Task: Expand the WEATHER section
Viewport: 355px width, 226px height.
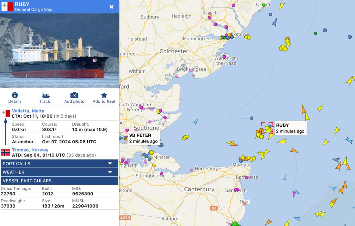Action: coord(59,172)
